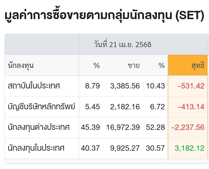
Task: Click net value -2,237.56
Action: [x=188, y=127]
